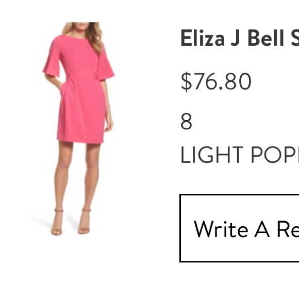This screenshot has width=299, height=299.
Task: Click the word "LIGHT" in color label
Action: (212, 155)
